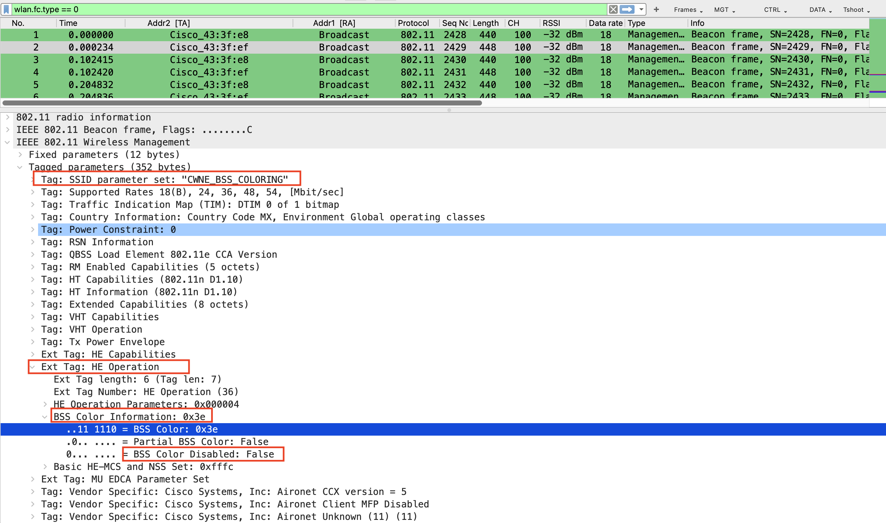Click the Frames toolbar filter button

pos(686,10)
